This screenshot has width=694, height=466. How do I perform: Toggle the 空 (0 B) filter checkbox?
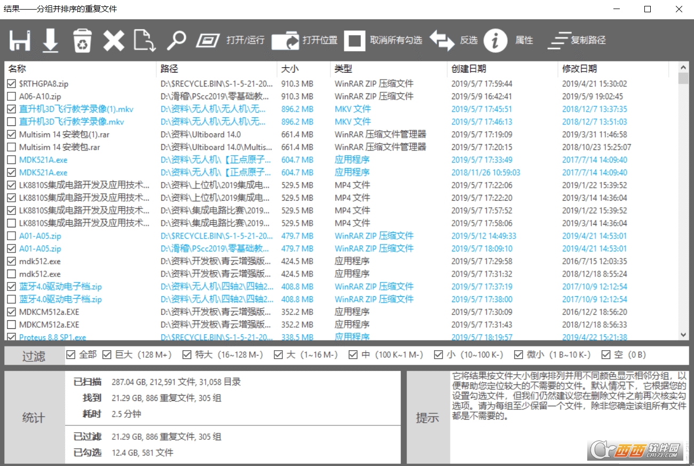pos(605,354)
